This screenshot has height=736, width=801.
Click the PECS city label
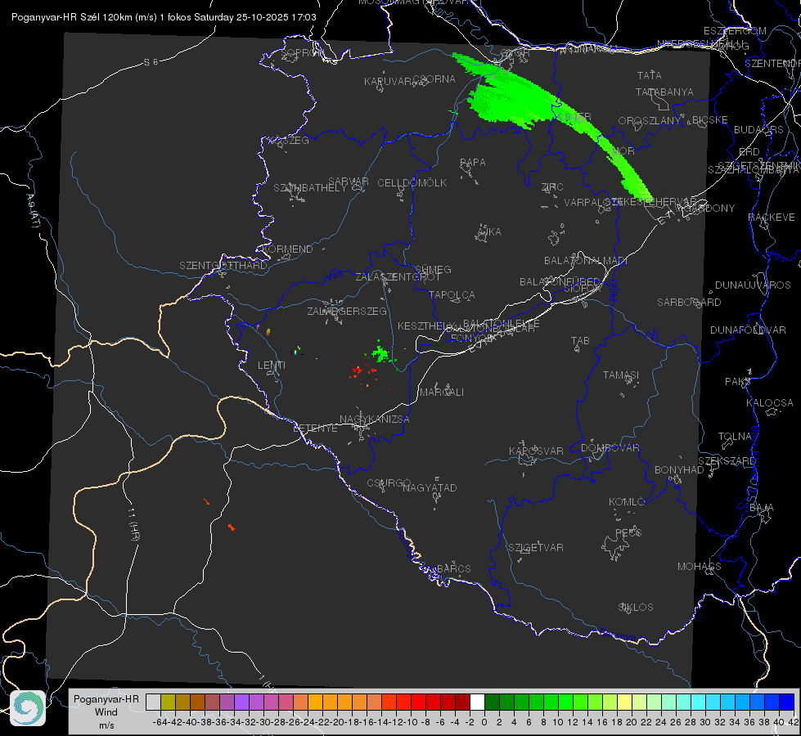coord(628,533)
